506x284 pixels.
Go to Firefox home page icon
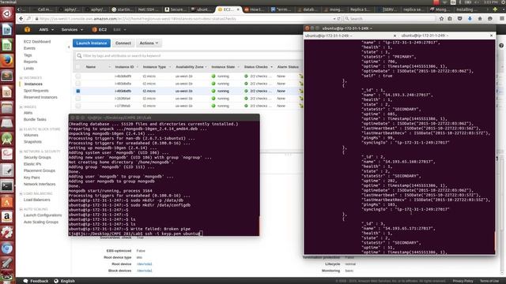pos(480,19)
